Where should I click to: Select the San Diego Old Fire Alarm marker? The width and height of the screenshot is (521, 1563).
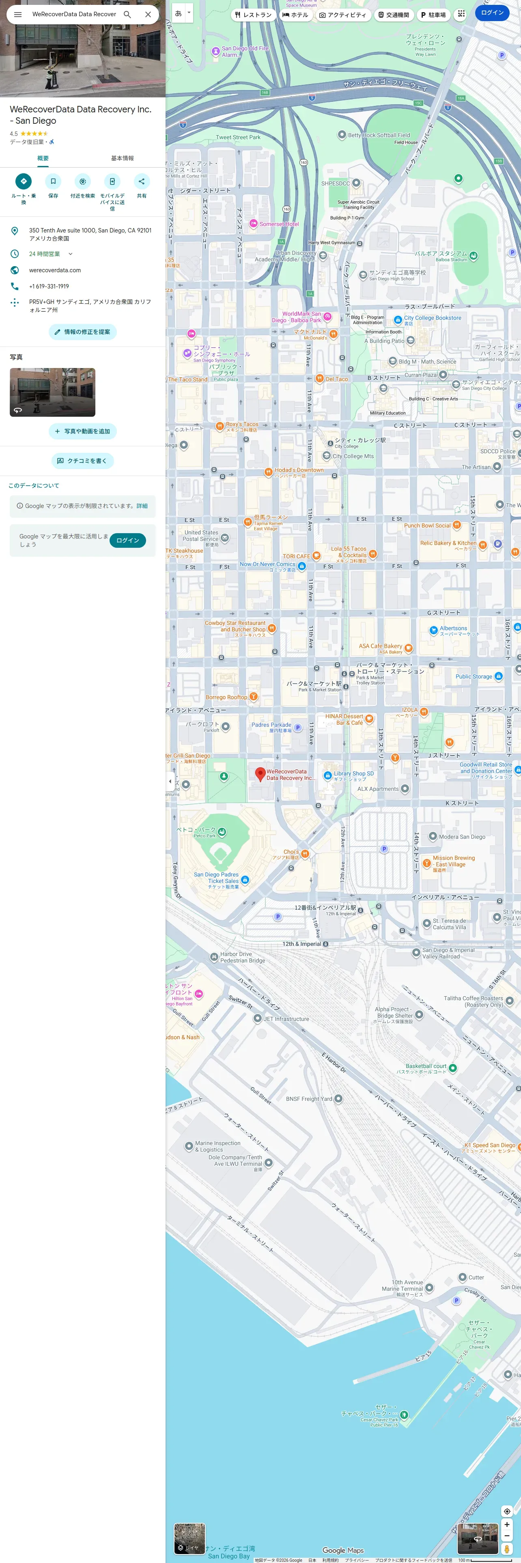[x=215, y=52]
